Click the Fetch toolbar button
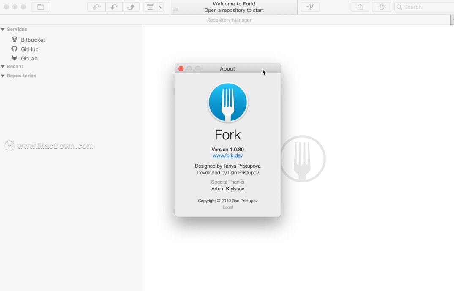 (96, 7)
